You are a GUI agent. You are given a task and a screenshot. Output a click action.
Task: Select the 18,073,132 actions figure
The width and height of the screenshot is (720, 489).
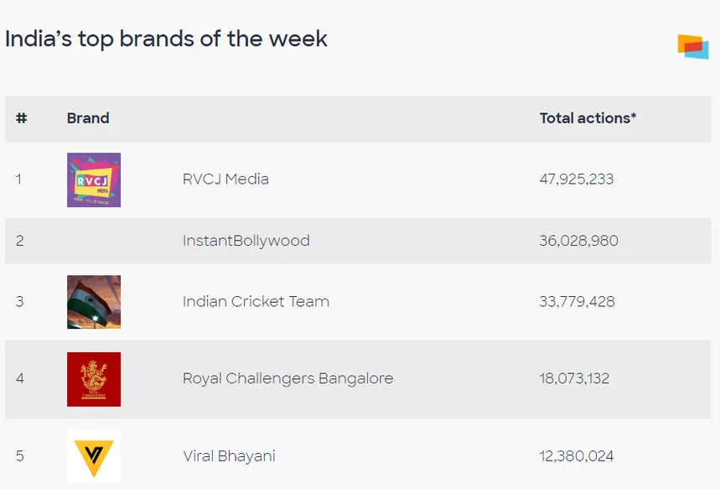pos(575,378)
